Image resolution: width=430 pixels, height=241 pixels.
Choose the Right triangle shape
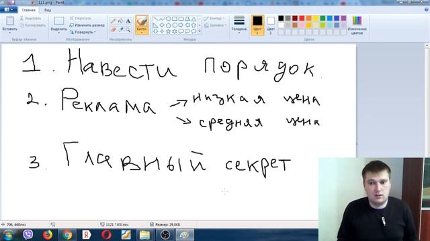155,25
